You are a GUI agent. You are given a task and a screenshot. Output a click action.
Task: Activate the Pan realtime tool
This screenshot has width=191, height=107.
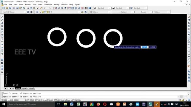pyautogui.click(x=56, y=8)
